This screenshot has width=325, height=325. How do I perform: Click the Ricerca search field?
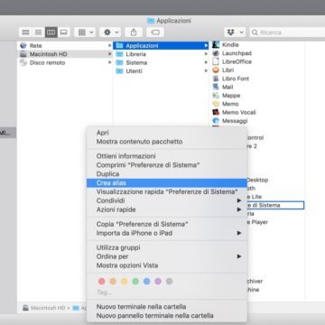287,32
